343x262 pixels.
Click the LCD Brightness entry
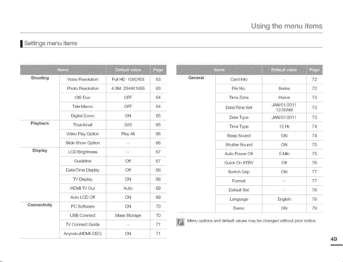[x=82, y=152]
